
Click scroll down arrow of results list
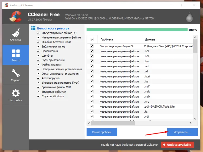point(195,119)
